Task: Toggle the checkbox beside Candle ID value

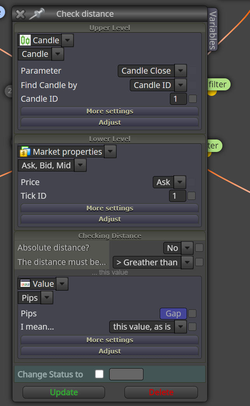Action: pos(193,99)
